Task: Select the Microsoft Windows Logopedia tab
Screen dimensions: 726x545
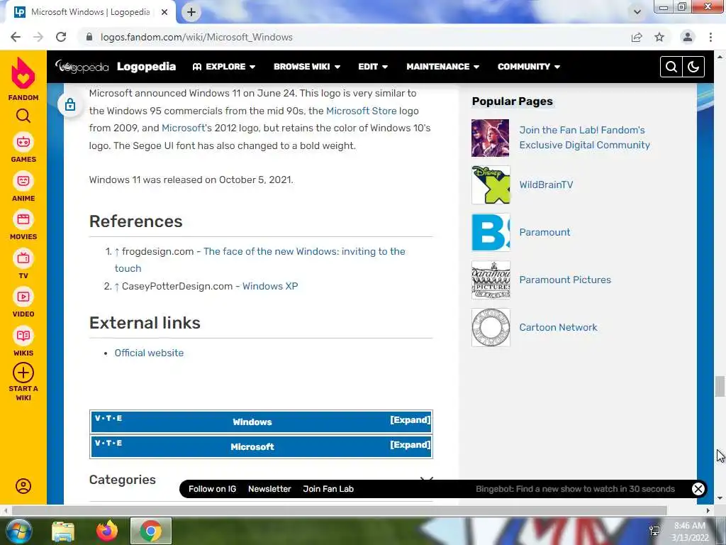Action: pyautogui.click(x=90, y=12)
